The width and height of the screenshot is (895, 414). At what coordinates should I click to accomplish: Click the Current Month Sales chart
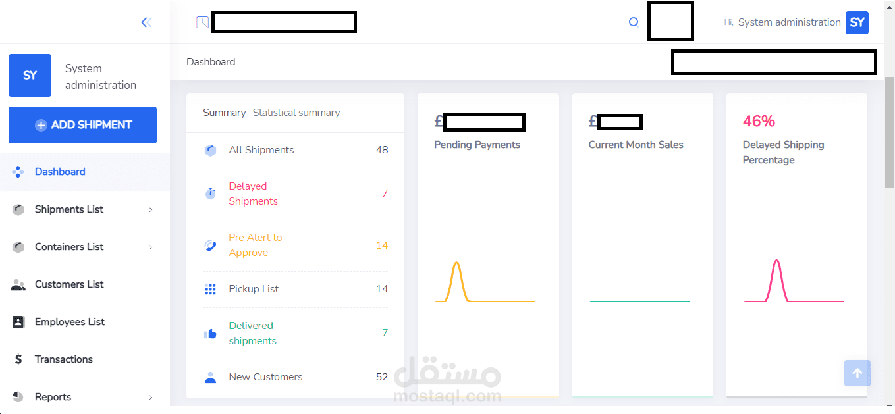point(639,301)
